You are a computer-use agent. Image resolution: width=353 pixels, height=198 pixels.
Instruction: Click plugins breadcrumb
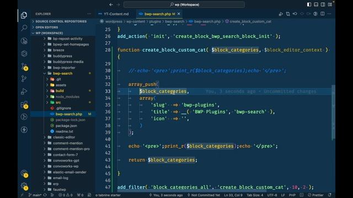[x=155, y=21]
